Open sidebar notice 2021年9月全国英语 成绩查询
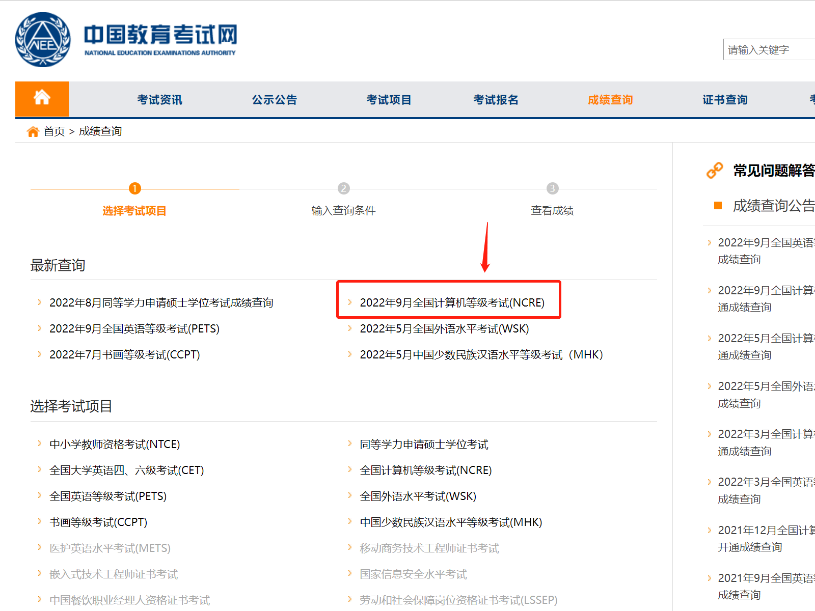Image resolution: width=815 pixels, height=611 pixels. point(766,587)
